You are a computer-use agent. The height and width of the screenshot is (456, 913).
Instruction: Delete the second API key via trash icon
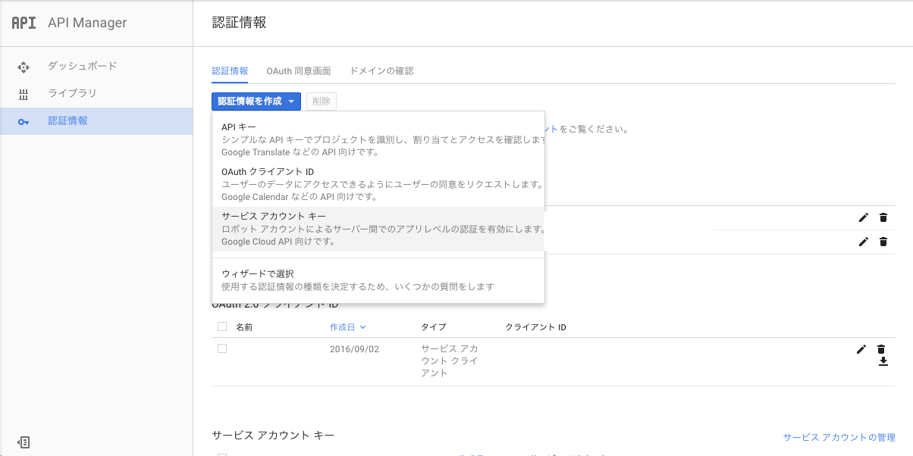point(883,242)
